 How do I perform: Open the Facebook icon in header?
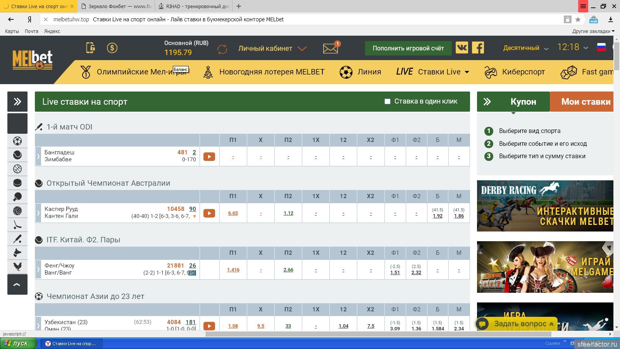pyautogui.click(x=478, y=48)
